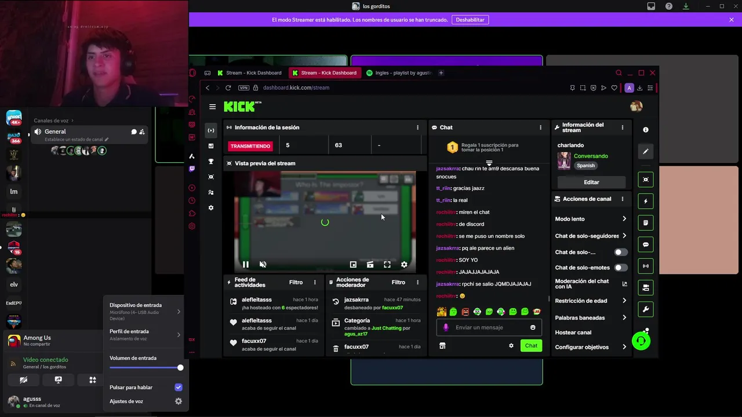This screenshot has width=742, height=417.
Task: Enable picture-in-picture on stream preview
Action: 353,265
